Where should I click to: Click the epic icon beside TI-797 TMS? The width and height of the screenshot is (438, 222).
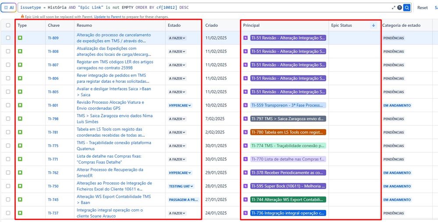[x=246, y=119]
